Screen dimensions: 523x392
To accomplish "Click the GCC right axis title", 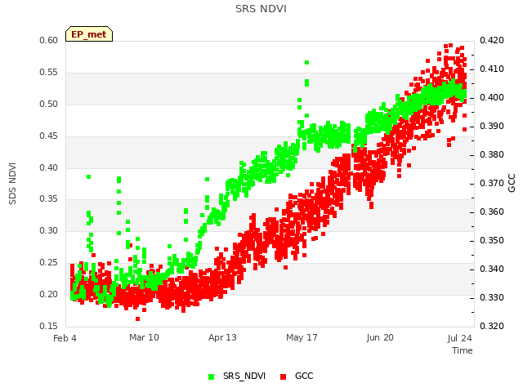I will [512, 183].
